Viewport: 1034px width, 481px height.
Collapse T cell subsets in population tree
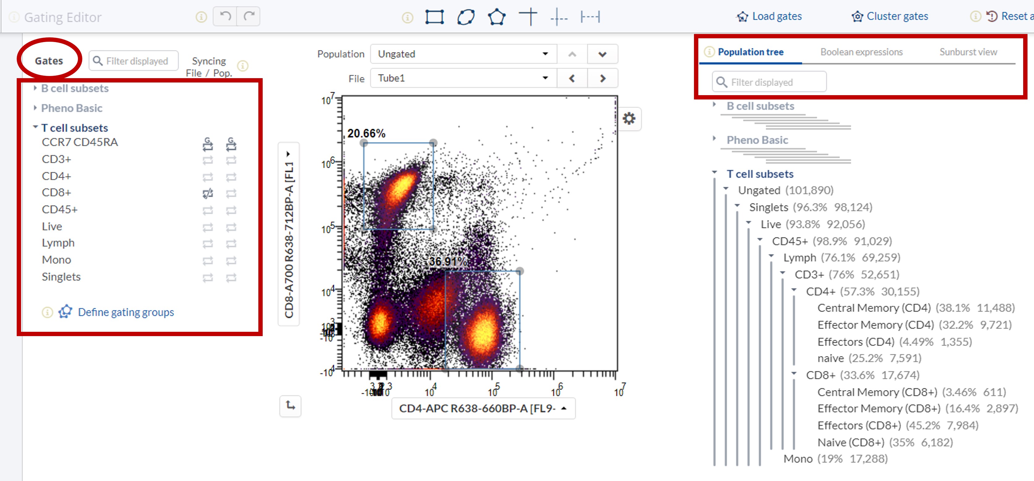pyautogui.click(x=714, y=172)
